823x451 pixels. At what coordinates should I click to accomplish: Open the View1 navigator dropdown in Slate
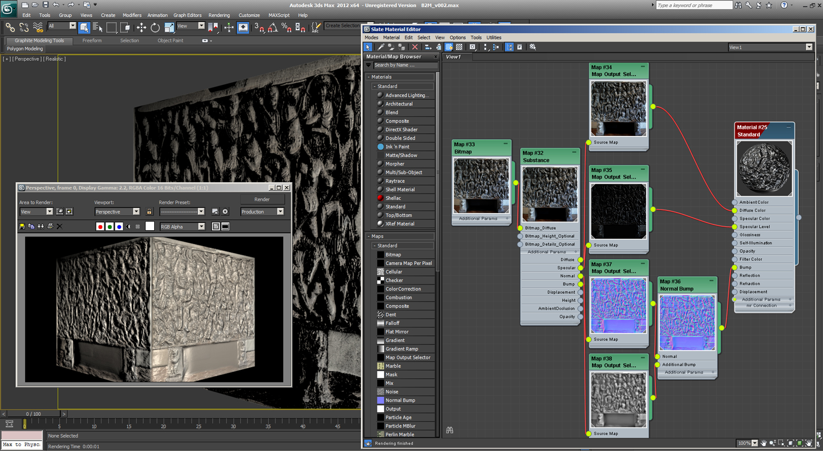point(770,47)
